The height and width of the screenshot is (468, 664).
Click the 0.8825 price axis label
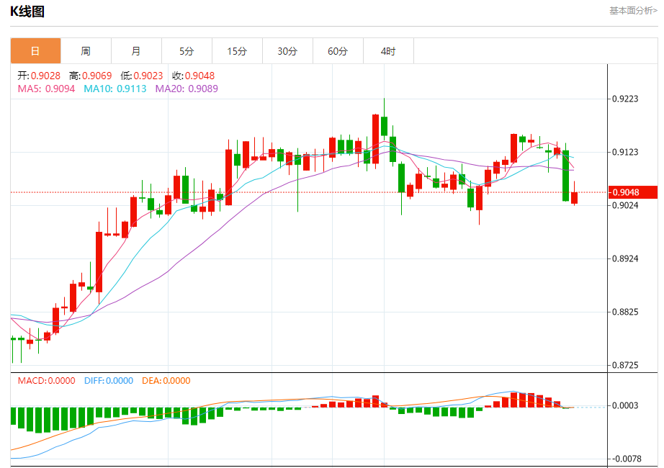point(625,312)
